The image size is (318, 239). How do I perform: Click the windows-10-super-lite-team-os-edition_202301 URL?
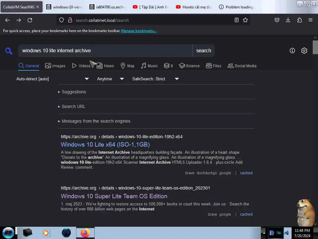[x=135, y=188]
